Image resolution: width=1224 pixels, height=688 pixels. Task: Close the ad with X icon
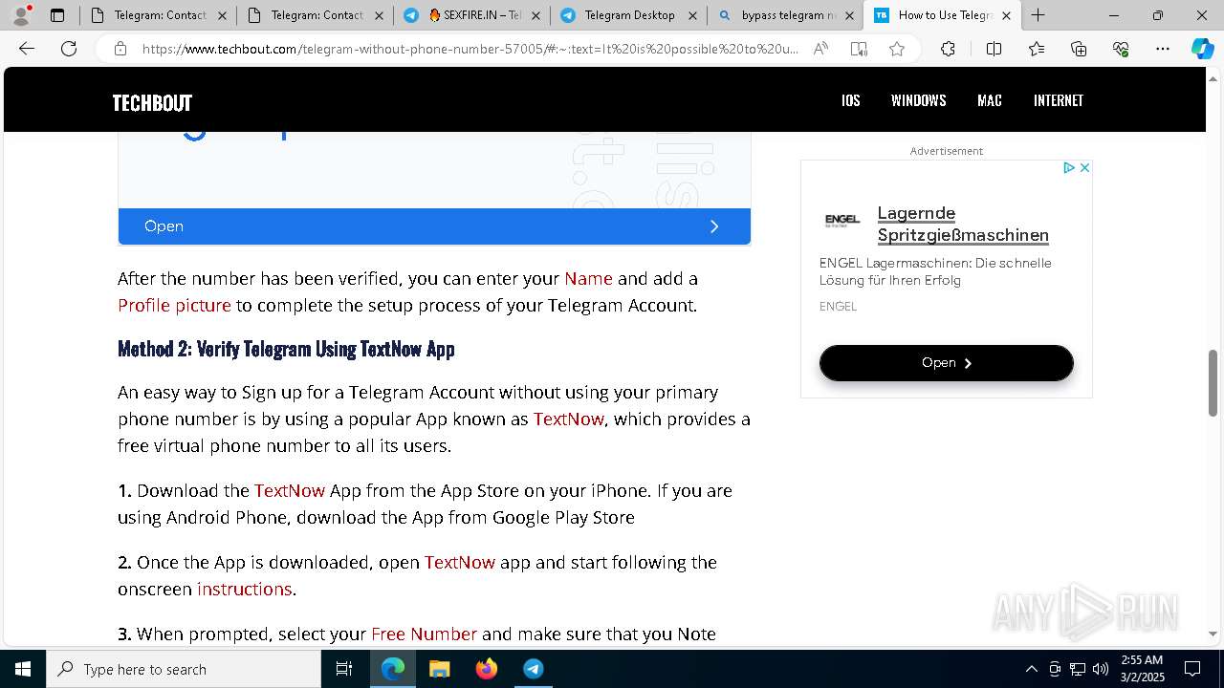tap(1084, 167)
